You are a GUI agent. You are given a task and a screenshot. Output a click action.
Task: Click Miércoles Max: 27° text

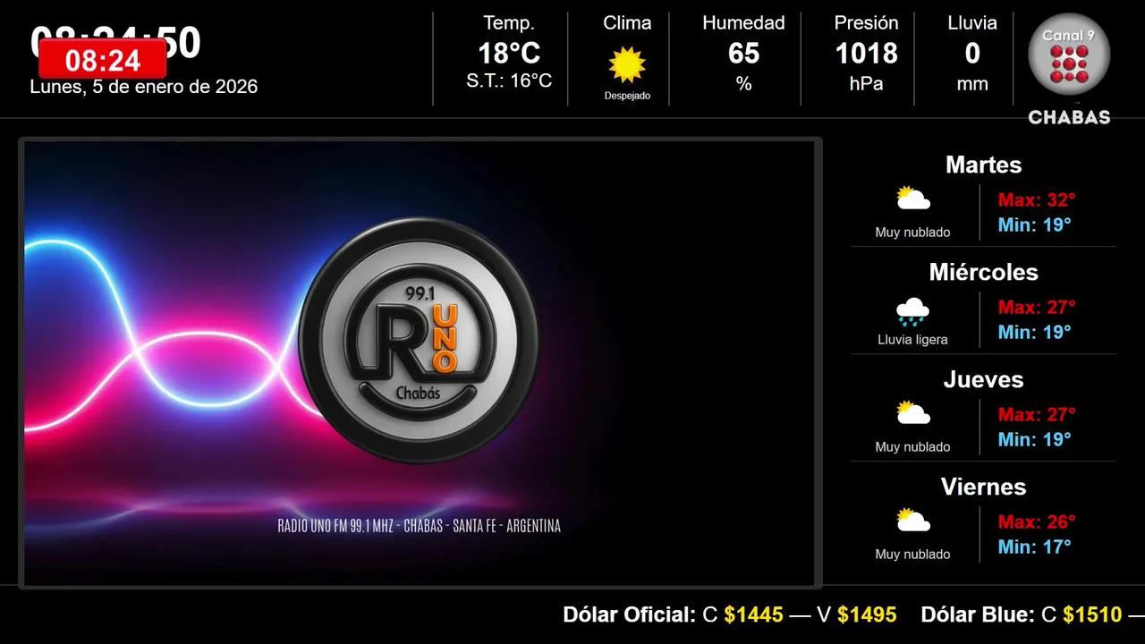pyautogui.click(x=1037, y=307)
